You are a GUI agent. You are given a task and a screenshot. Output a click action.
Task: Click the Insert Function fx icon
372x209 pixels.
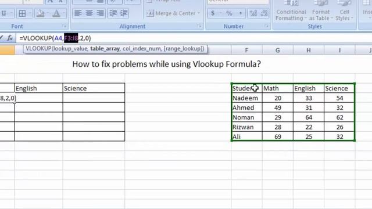pos(10,38)
